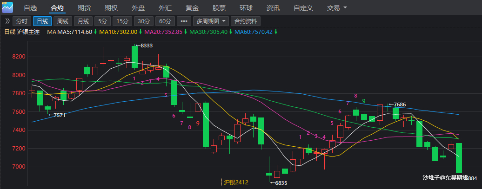
Task: Open more periods ellipsis button
Action: 184,21
